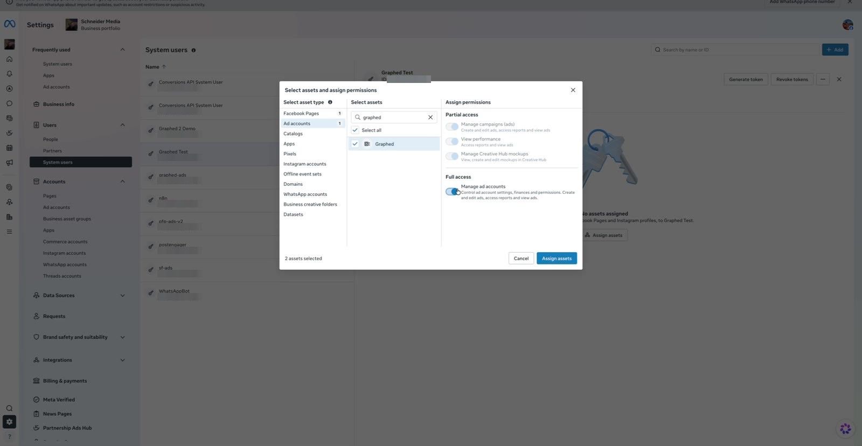The height and width of the screenshot is (446, 862).
Task: Click the Assign assets blue button
Action: tap(557, 259)
